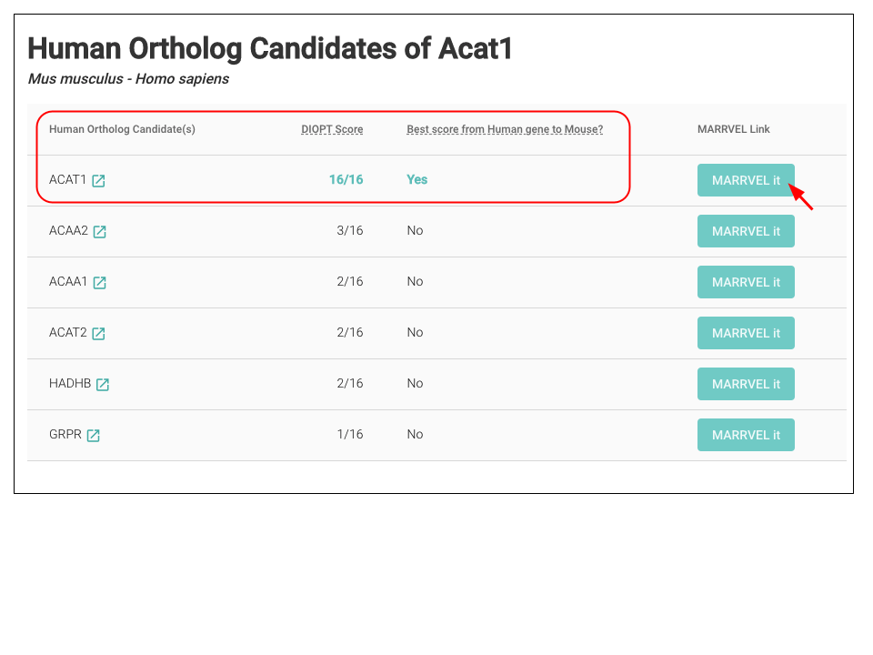
Task: Click the 16/16 DIOPT score value
Action: (x=346, y=179)
